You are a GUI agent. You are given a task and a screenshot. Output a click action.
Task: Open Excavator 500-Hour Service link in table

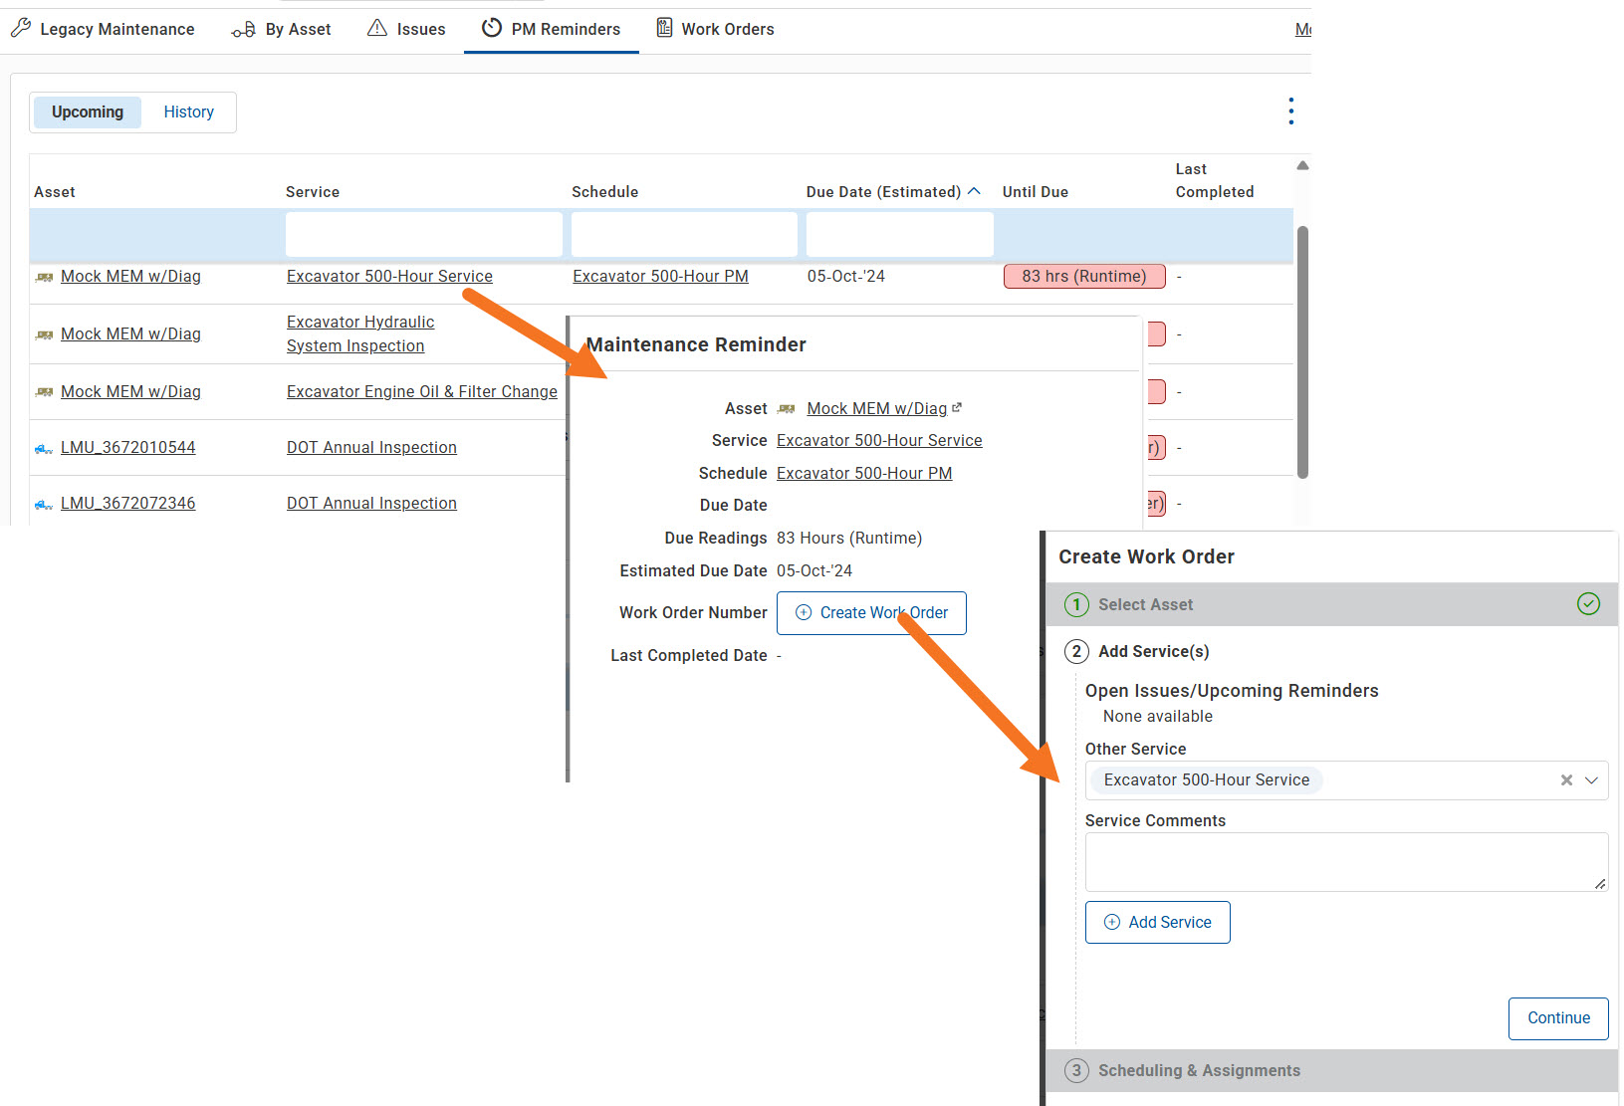pos(389,277)
